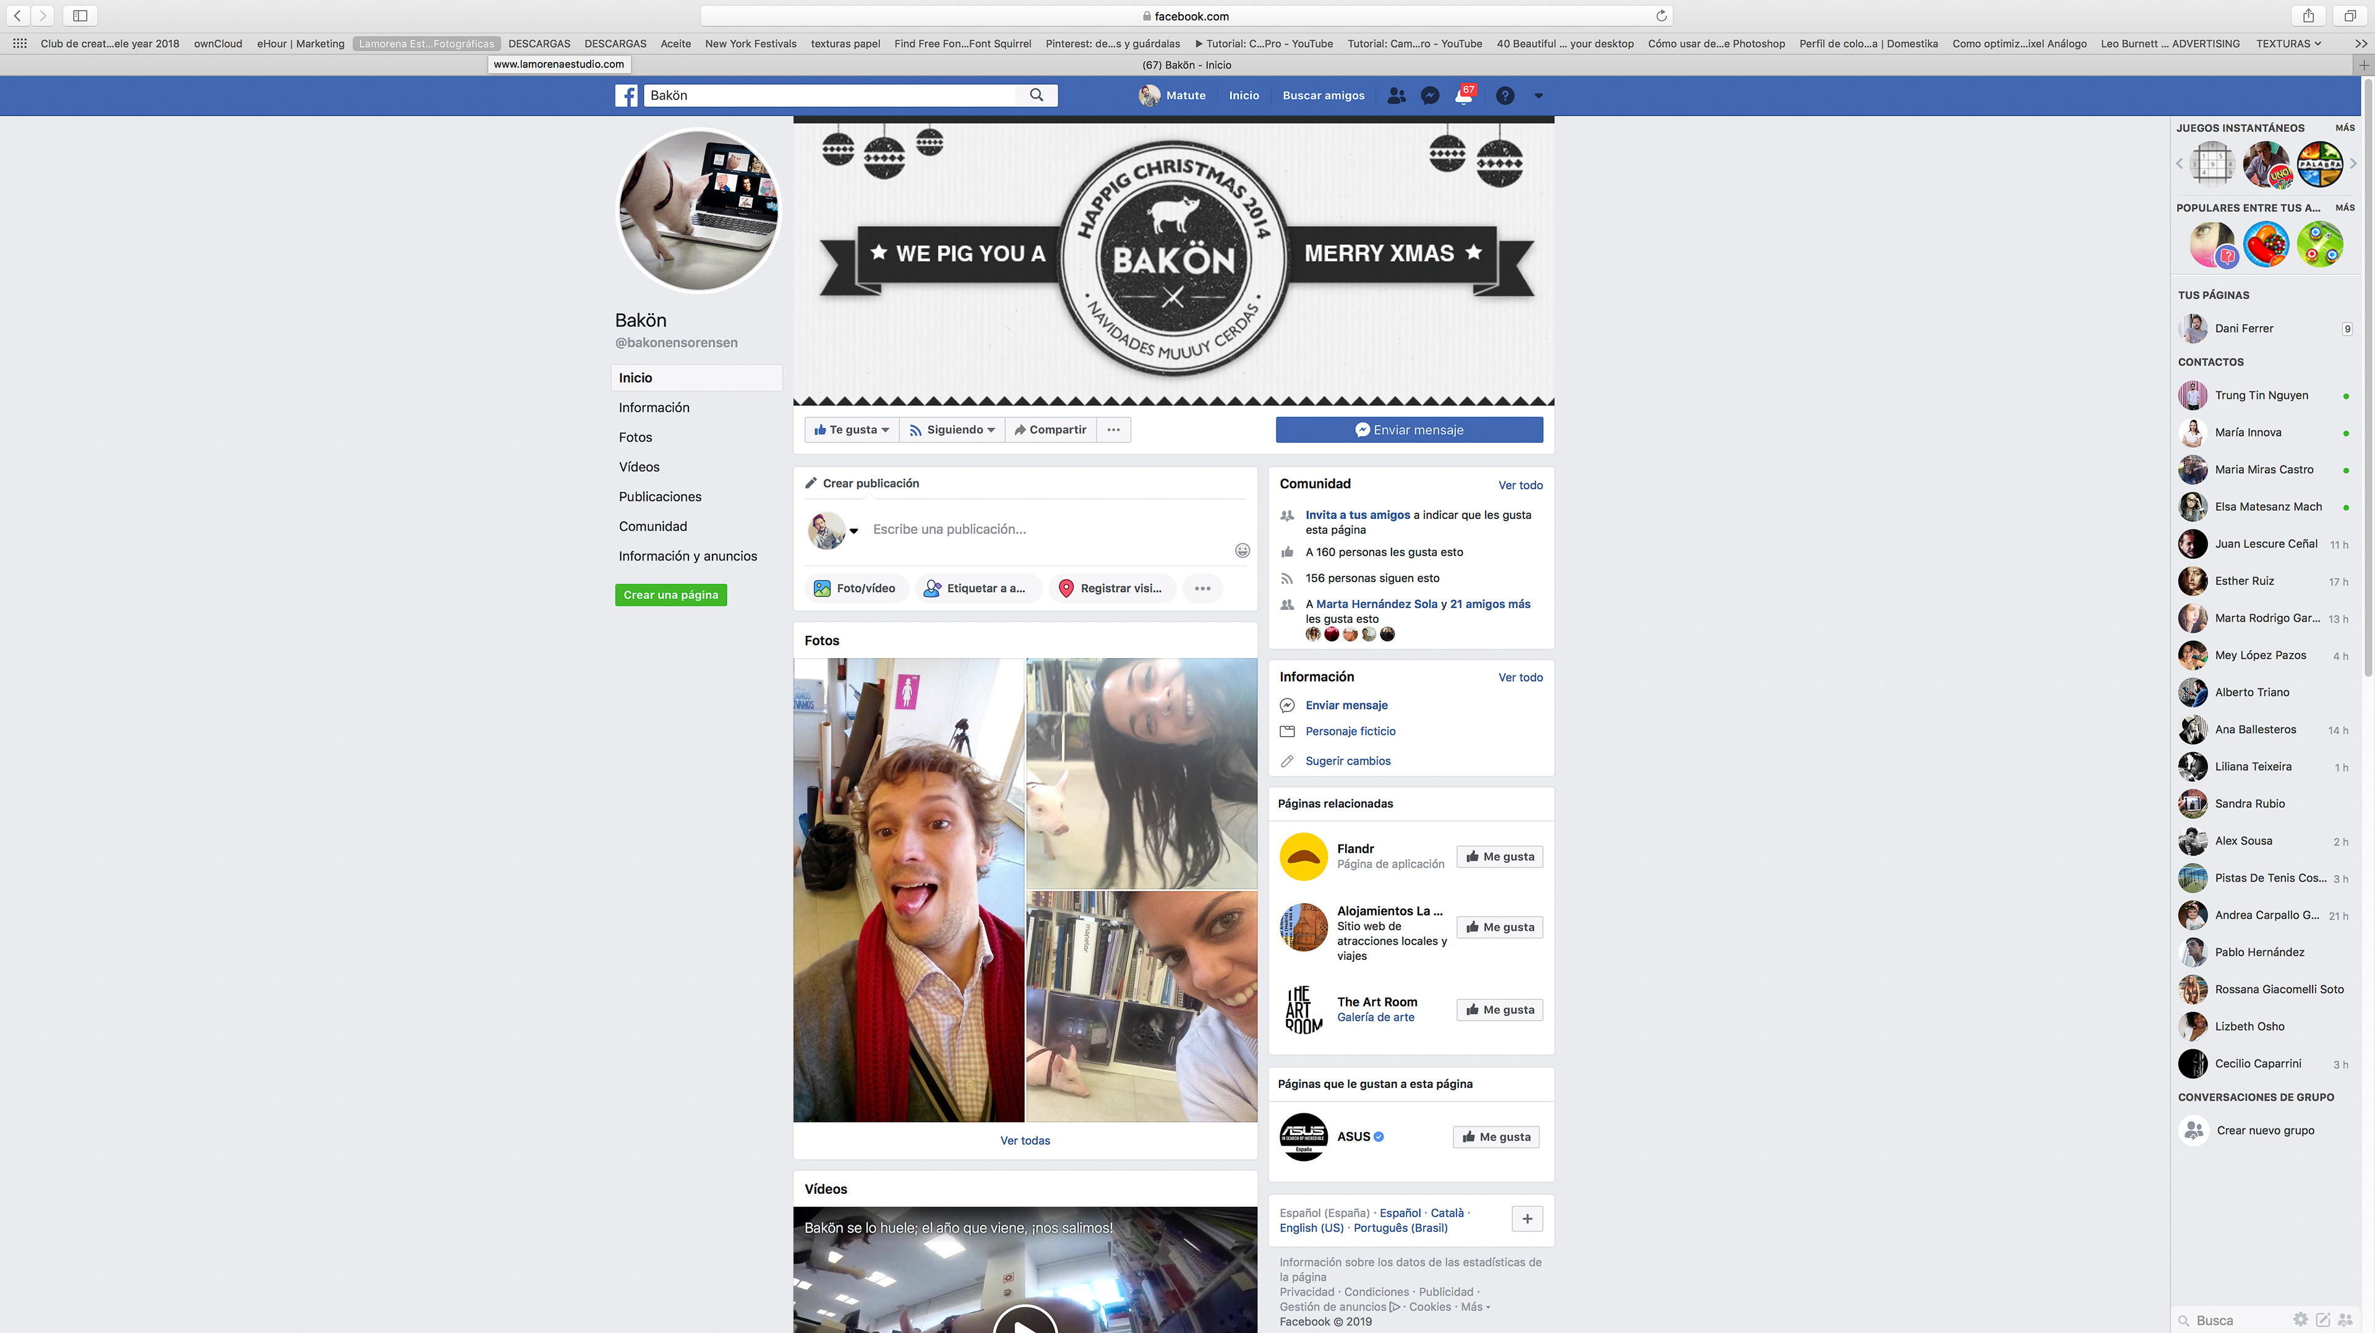Viewport: 2375px width, 1333px height.
Task: Click create group icon in chat footer
Action: [x=2347, y=1319]
